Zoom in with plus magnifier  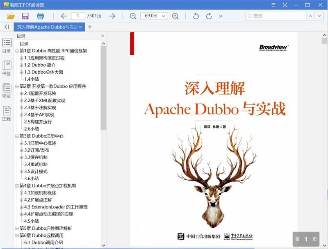point(175,16)
